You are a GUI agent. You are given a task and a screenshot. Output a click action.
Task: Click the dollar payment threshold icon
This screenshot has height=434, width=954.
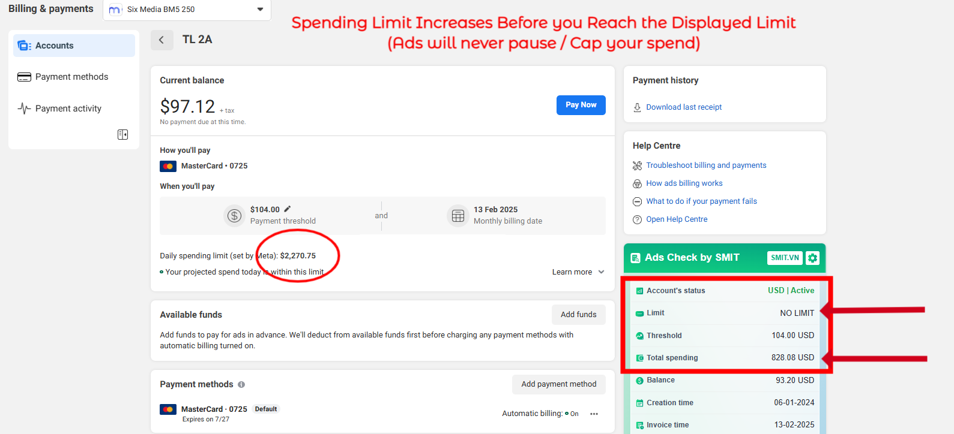click(234, 216)
